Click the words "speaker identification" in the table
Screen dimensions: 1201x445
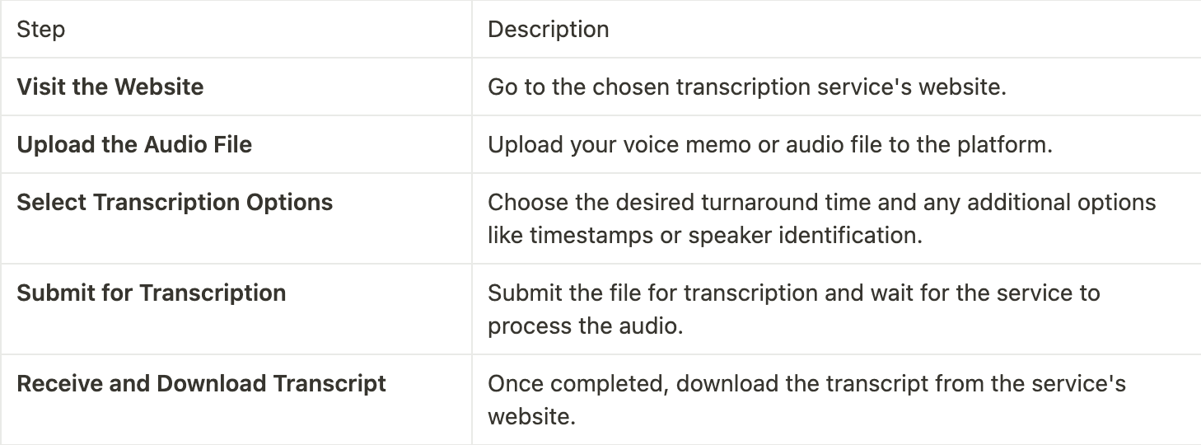point(803,235)
